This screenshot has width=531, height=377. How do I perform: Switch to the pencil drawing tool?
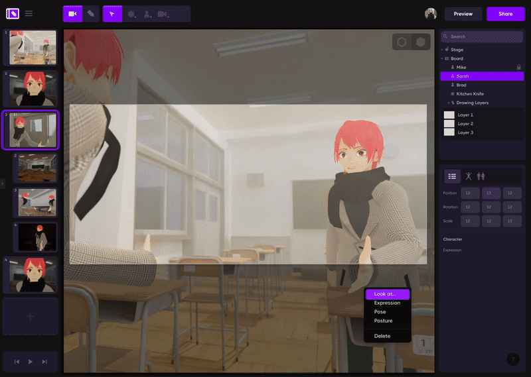pos(91,14)
